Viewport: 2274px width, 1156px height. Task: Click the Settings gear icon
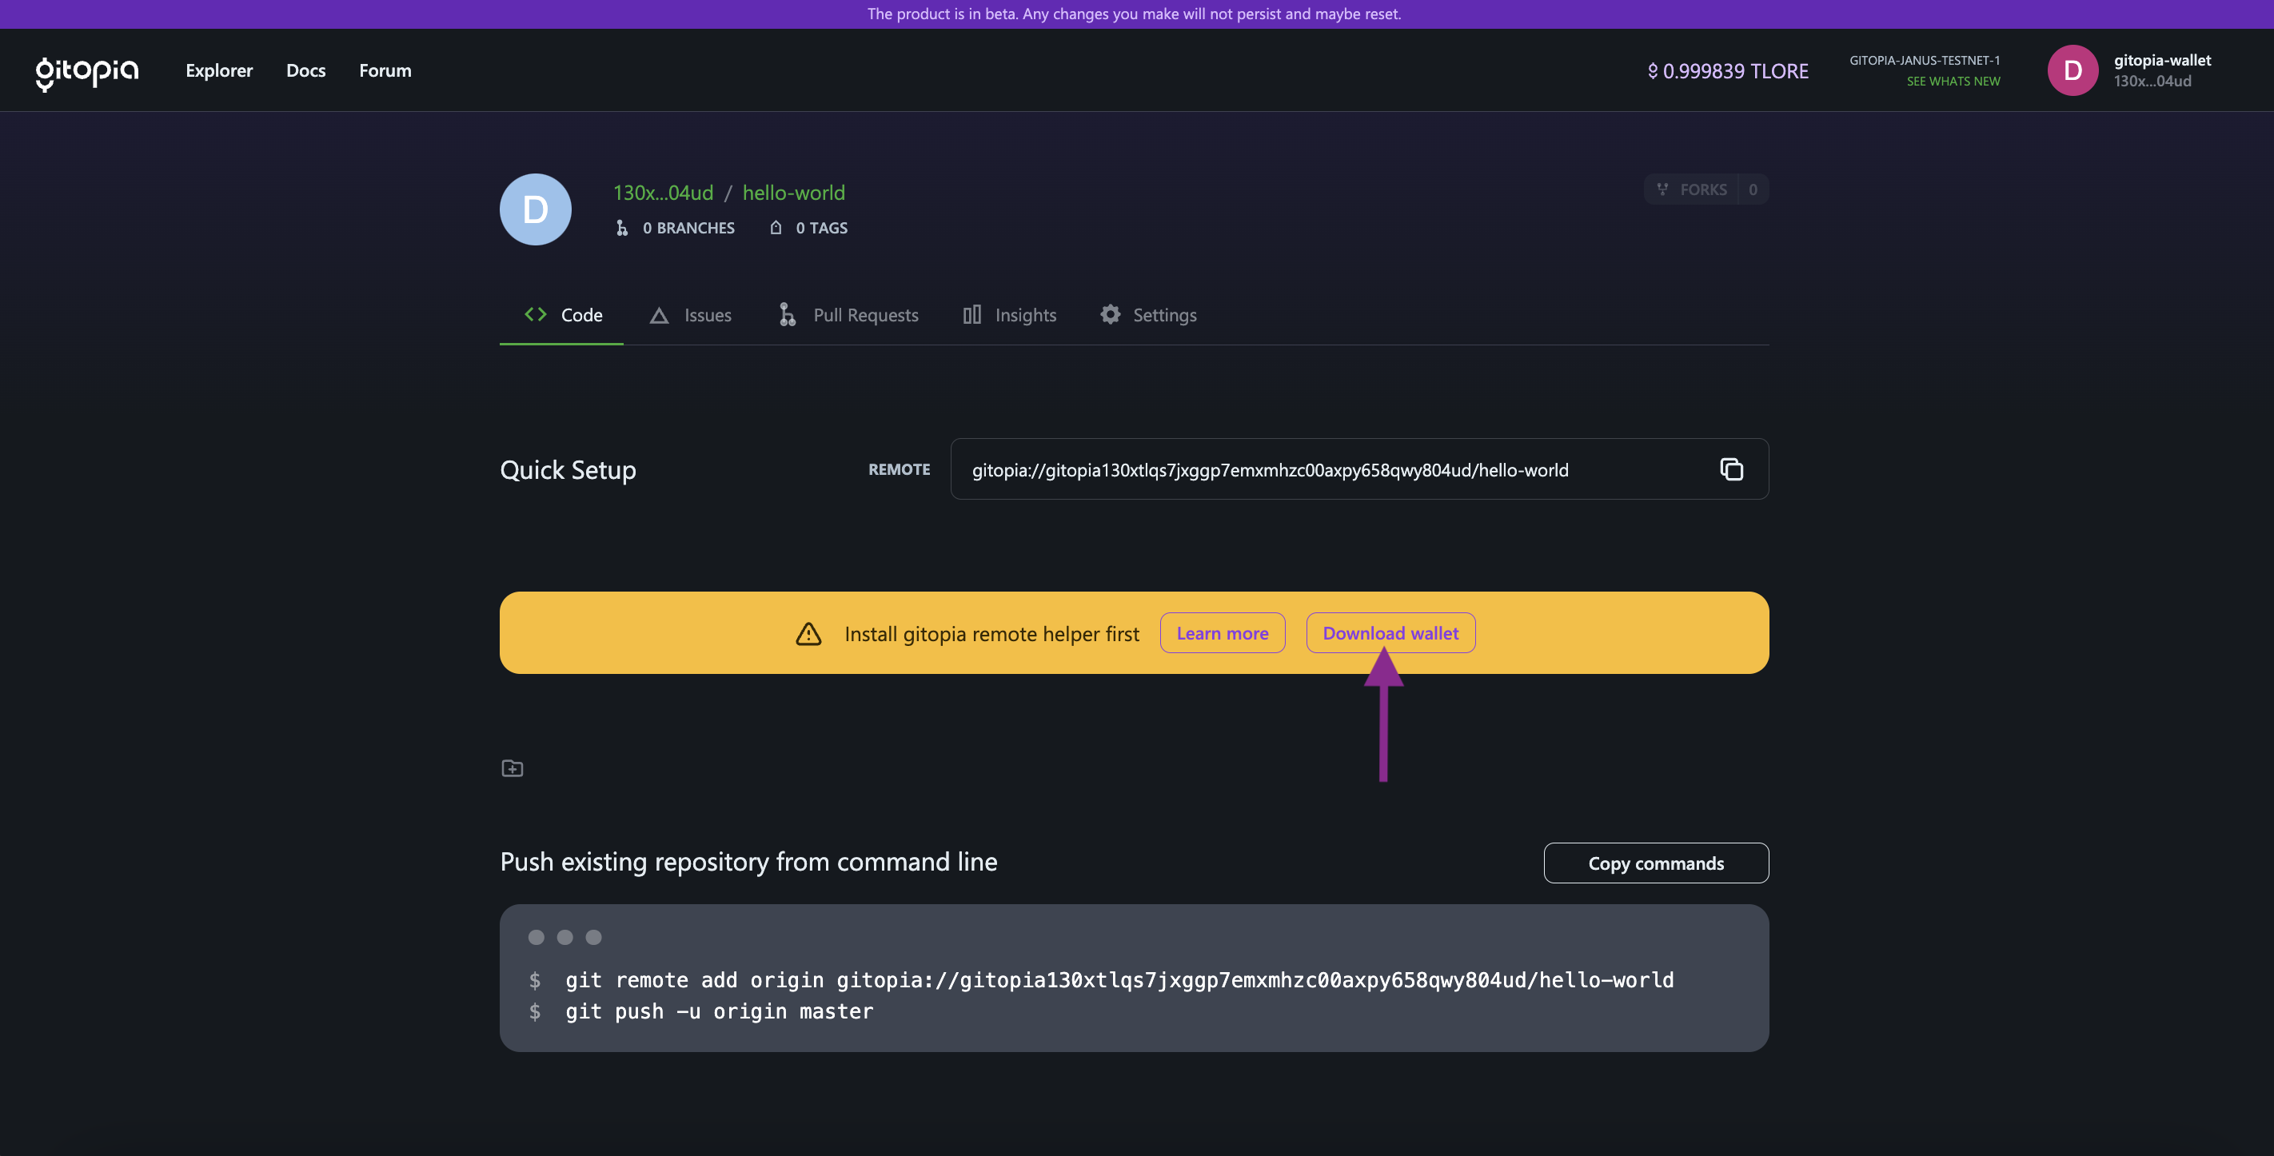(x=1110, y=314)
